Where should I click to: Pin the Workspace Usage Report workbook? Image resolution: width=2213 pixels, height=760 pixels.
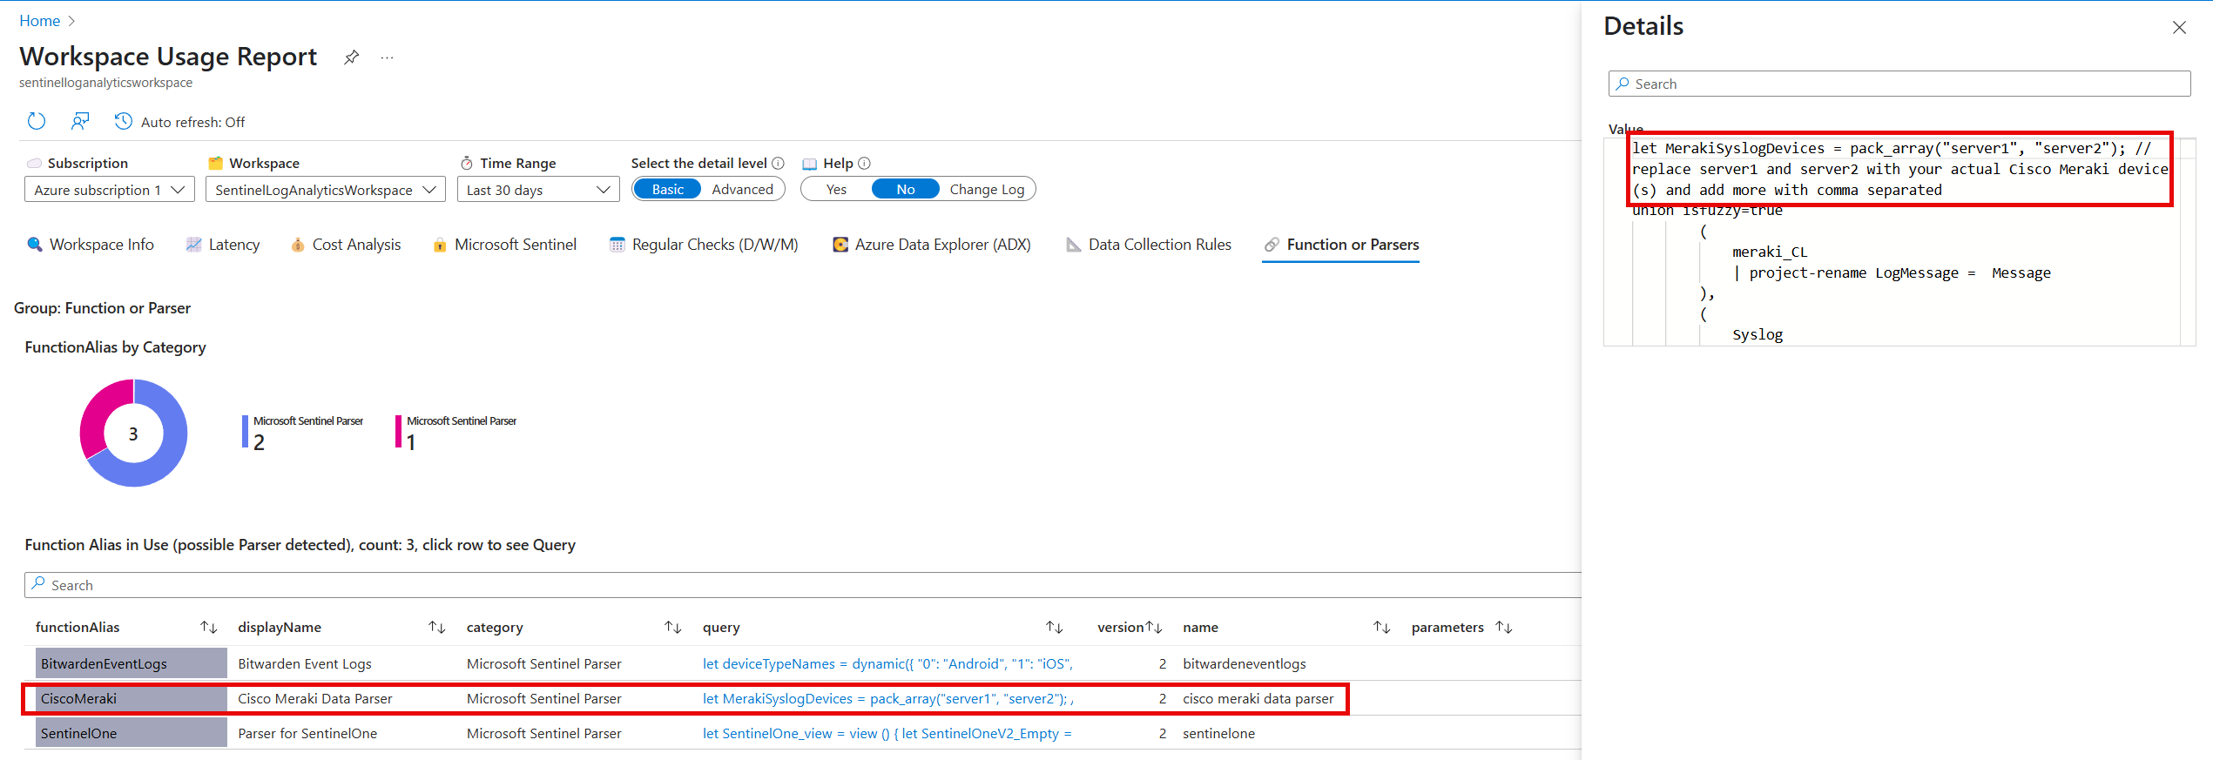point(351,57)
